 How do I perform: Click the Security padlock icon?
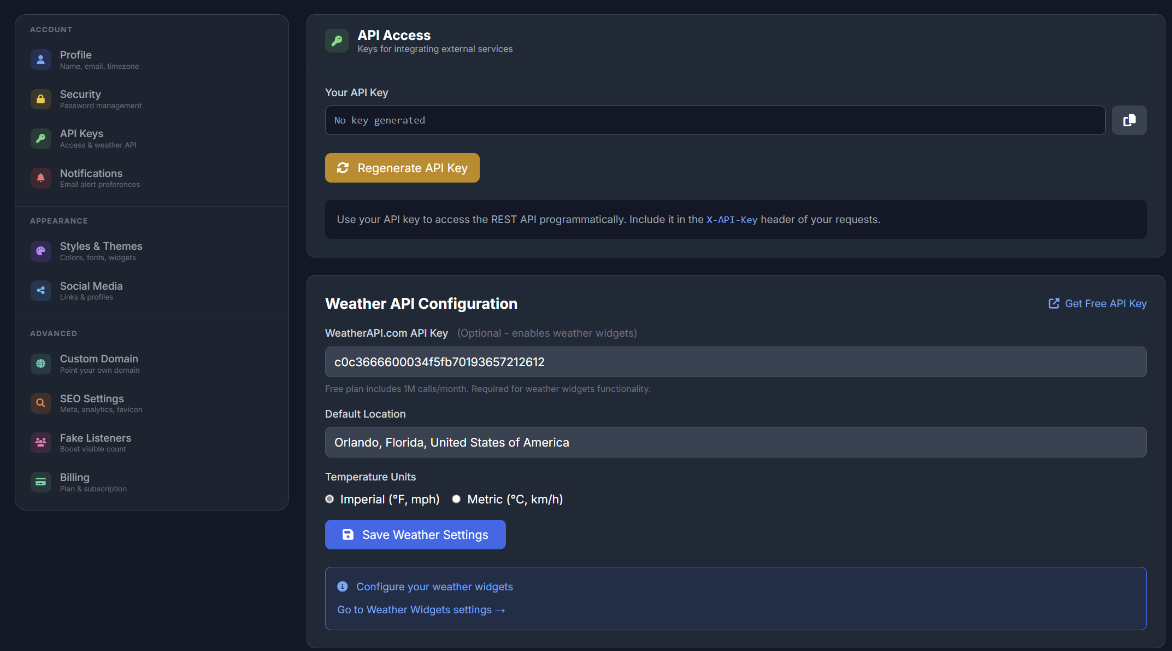tap(40, 99)
